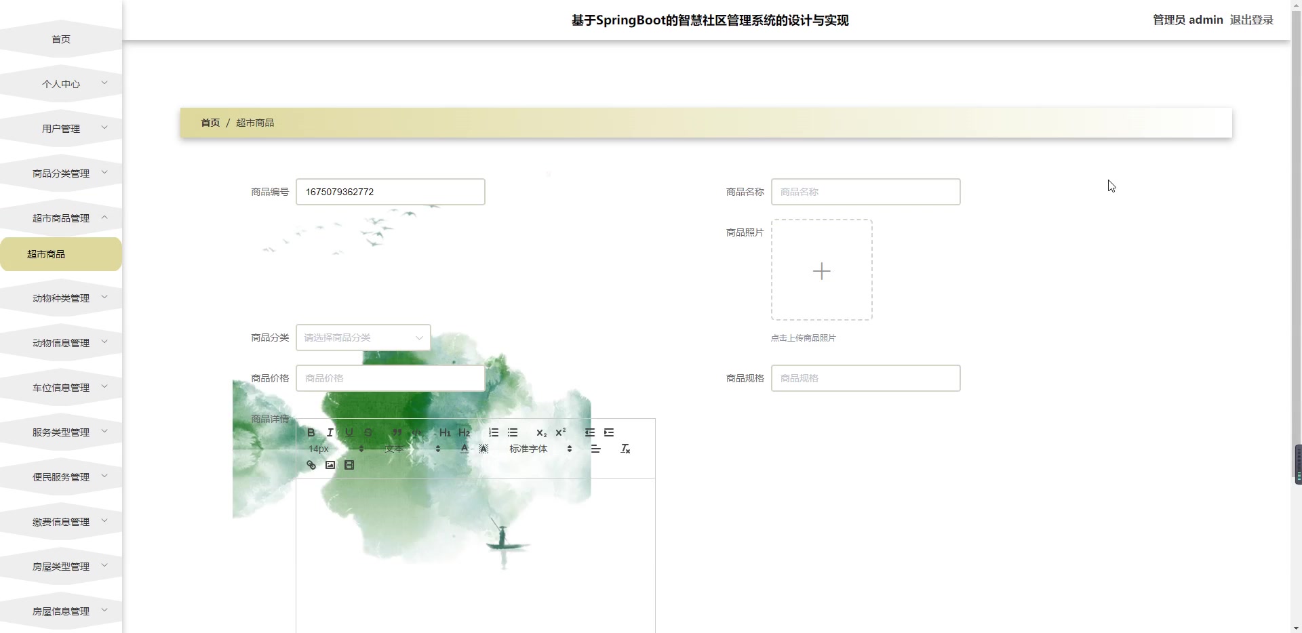Click the page title 基于SpringBoot的智慧社区管理系统
The image size is (1302, 633).
(710, 20)
